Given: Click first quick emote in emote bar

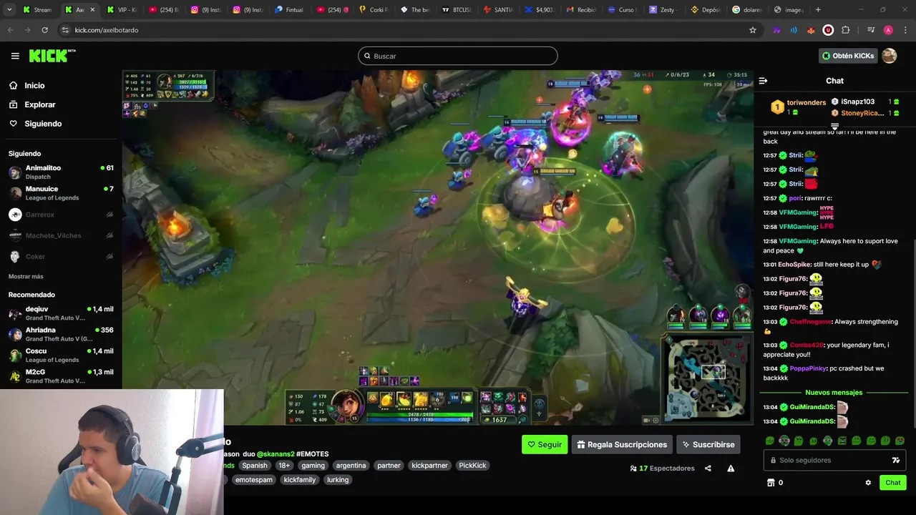Looking at the screenshot, I should 769,441.
